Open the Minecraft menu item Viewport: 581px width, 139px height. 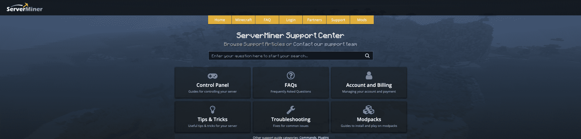tap(243, 20)
